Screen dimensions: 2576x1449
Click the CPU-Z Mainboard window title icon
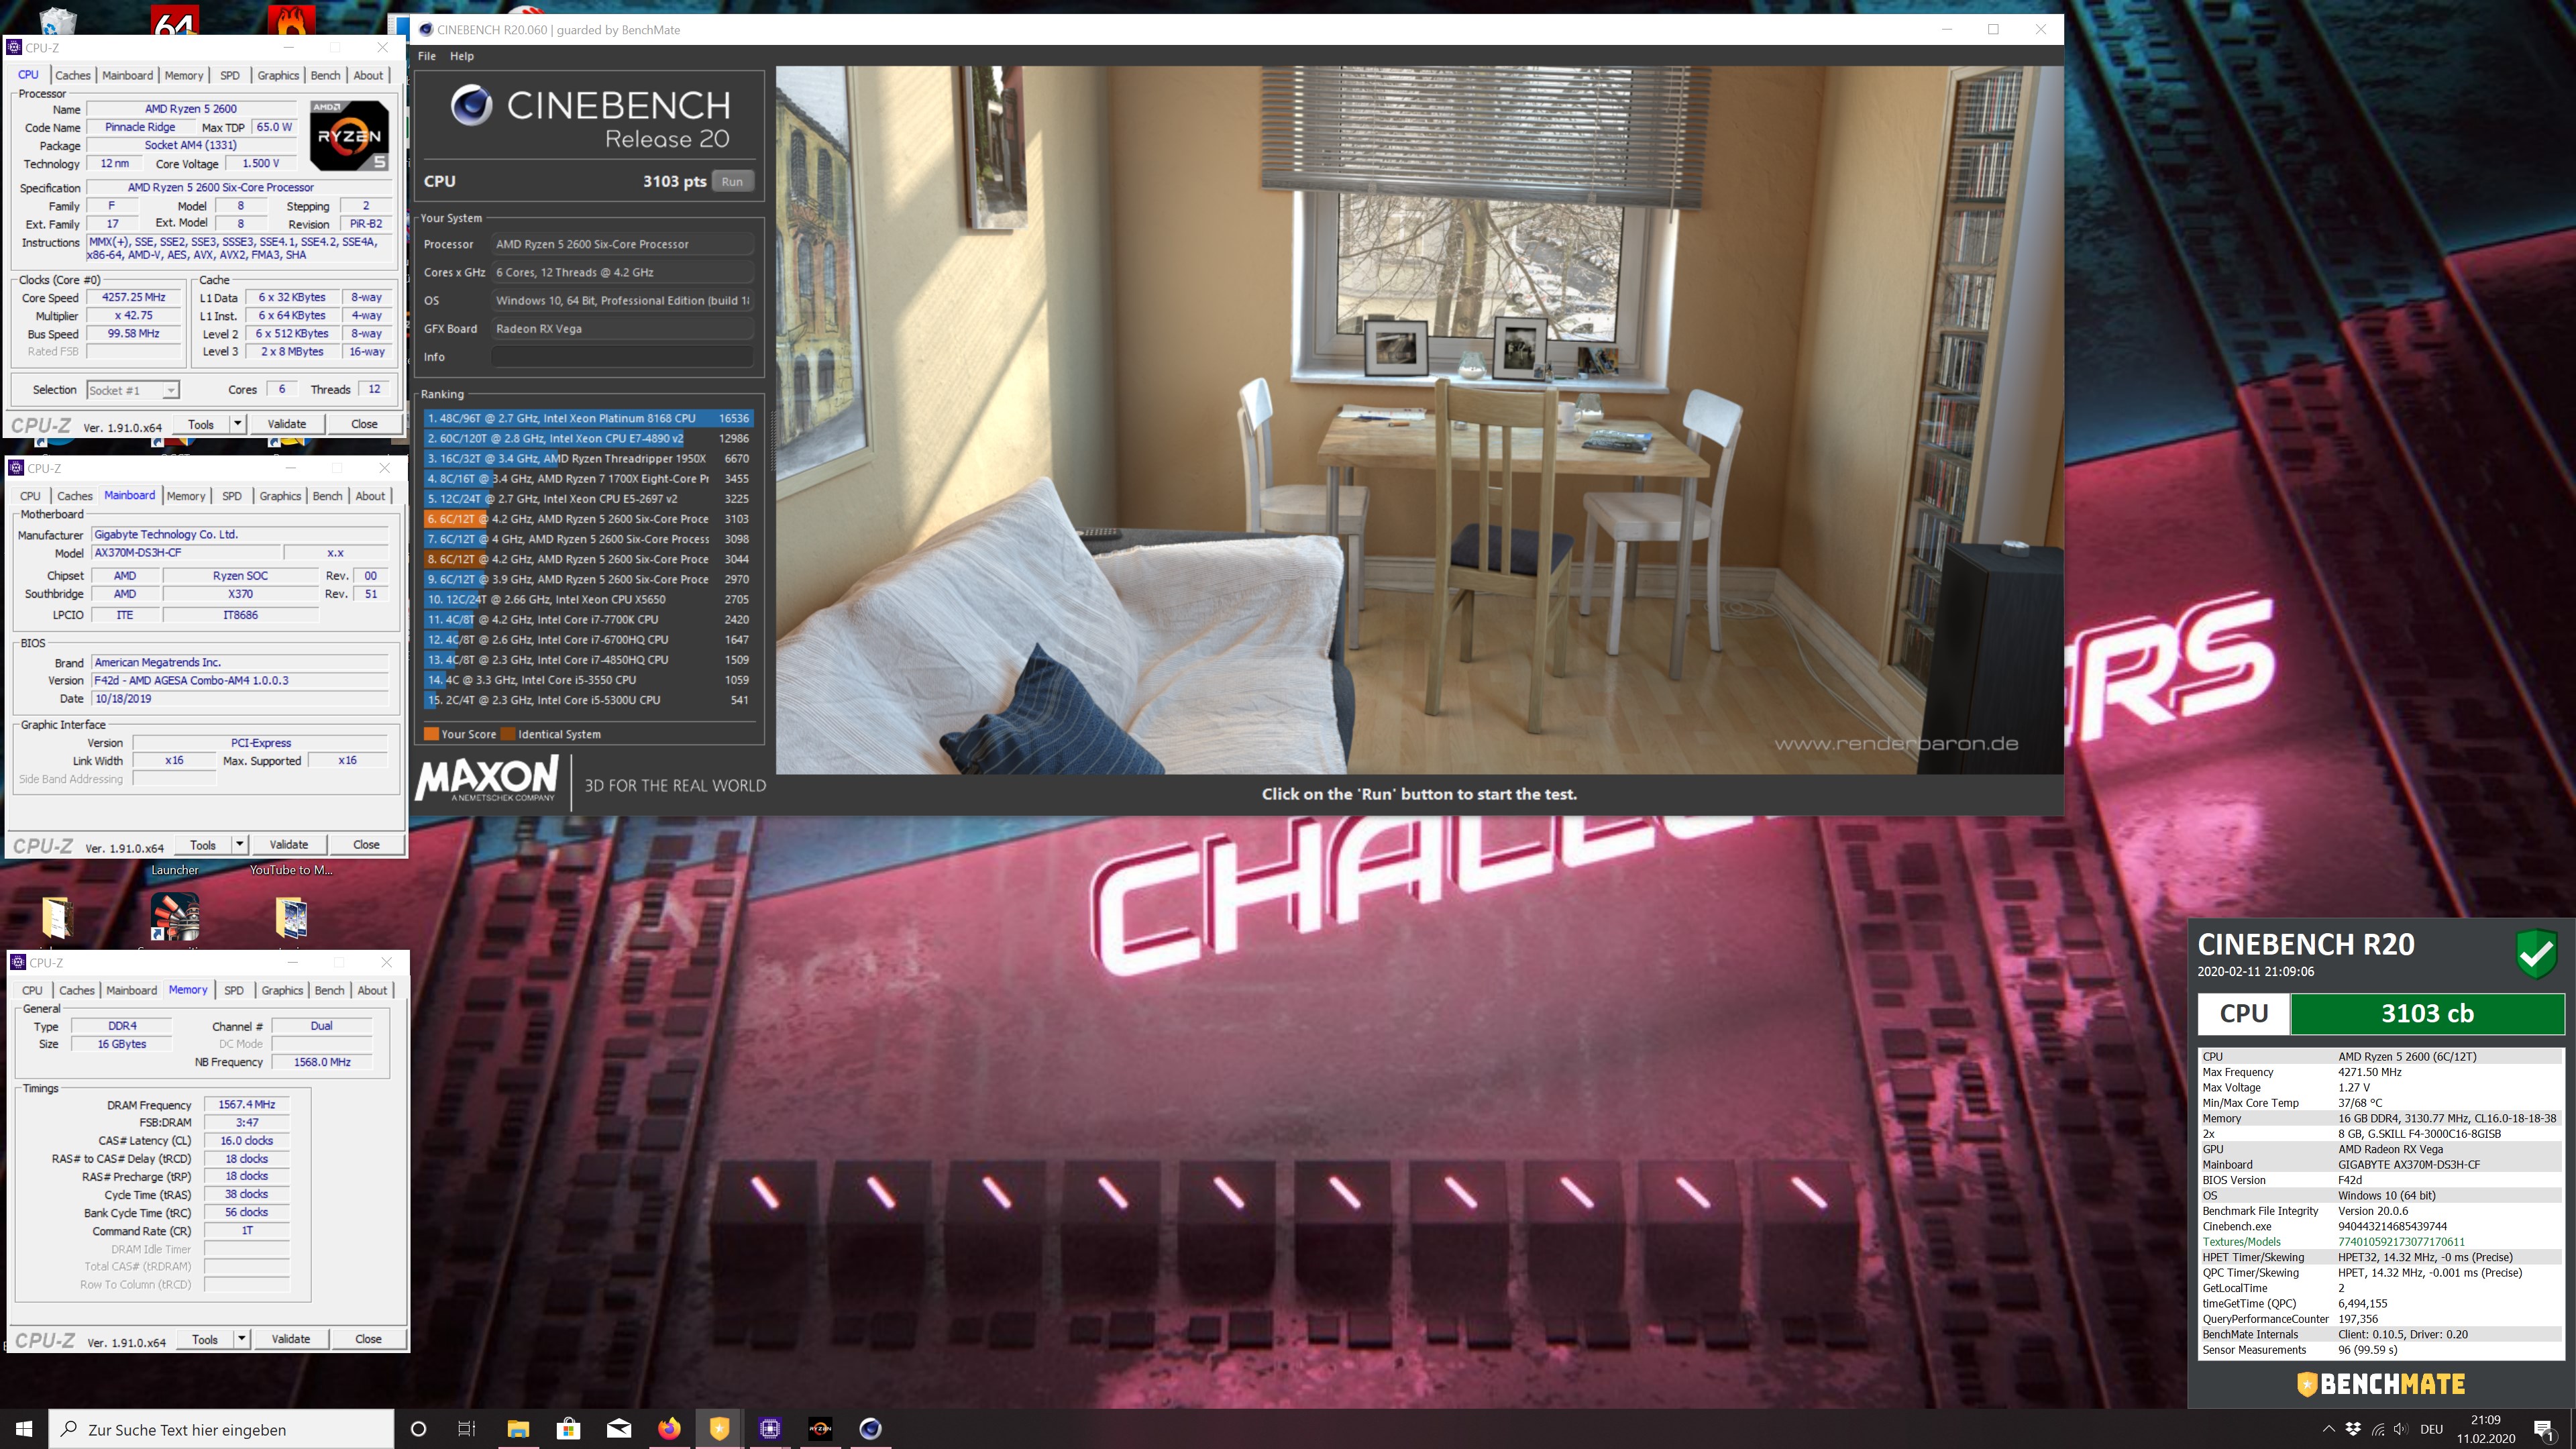(x=16, y=468)
